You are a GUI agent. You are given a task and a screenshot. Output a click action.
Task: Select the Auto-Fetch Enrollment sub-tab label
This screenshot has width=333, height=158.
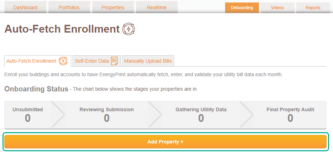click(31, 61)
